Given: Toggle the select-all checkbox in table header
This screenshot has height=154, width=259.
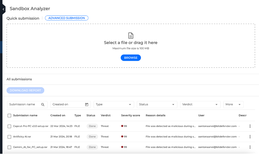Looking at the screenshot, I should tap(9, 116).
